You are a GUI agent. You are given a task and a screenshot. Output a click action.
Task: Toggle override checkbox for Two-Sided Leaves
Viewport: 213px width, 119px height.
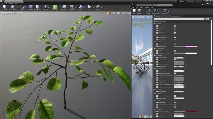point(157,33)
